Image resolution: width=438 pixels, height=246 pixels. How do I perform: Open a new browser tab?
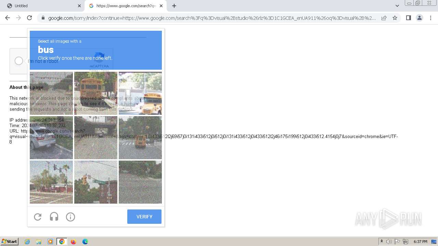point(174,6)
